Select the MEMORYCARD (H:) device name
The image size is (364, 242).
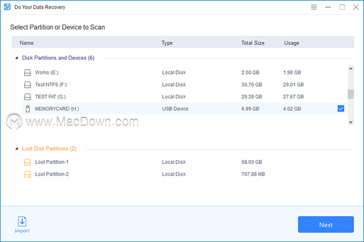click(x=57, y=109)
